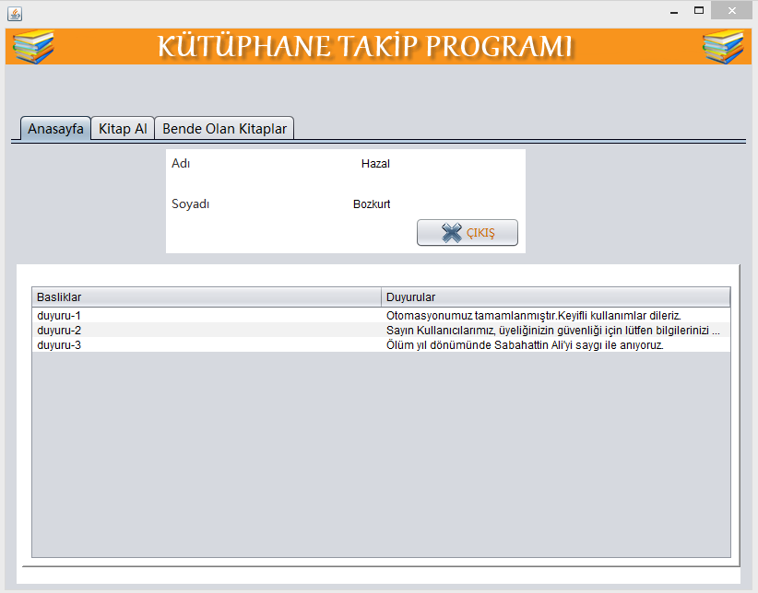Click the name value Hazal
This screenshot has width=758, height=593.
(375, 164)
